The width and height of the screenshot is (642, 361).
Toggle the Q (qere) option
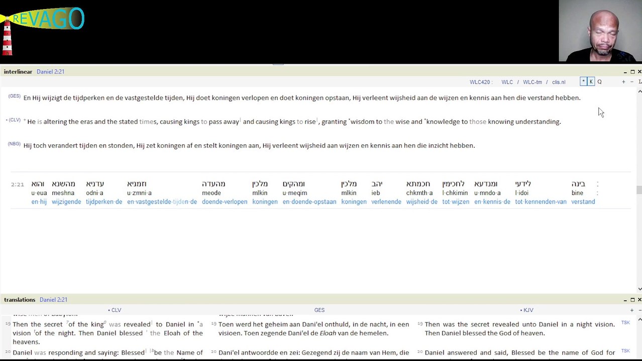pyautogui.click(x=599, y=82)
